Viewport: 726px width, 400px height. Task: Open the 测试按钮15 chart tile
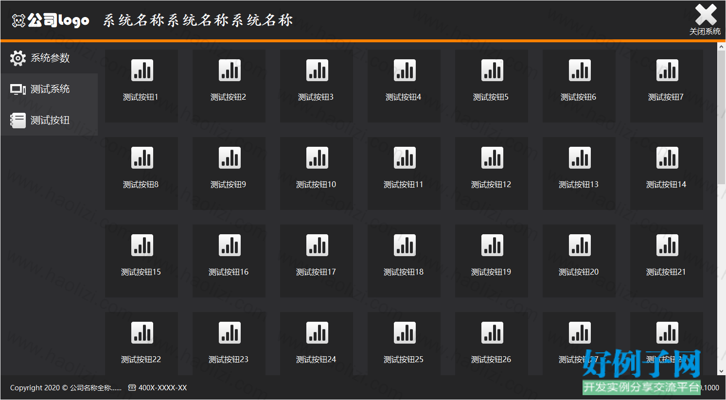[142, 261]
